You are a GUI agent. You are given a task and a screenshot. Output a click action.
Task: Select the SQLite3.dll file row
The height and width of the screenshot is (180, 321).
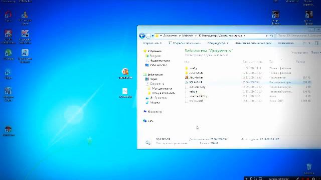click(x=248, y=82)
